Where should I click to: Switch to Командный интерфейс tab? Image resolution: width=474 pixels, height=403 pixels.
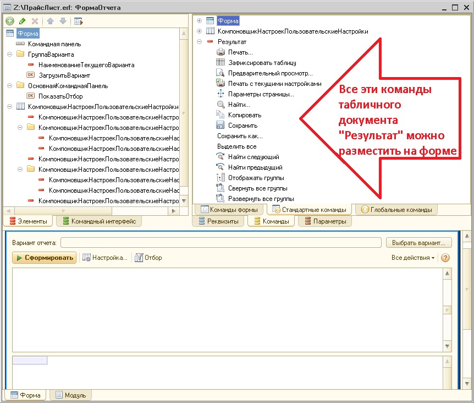pyautogui.click(x=100, y=221)
